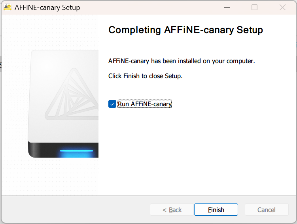The height and width of the screenshot is (224, 297).
Task: Close the AFFiNE-canary Setup window
Action: [x=282, y=8]
